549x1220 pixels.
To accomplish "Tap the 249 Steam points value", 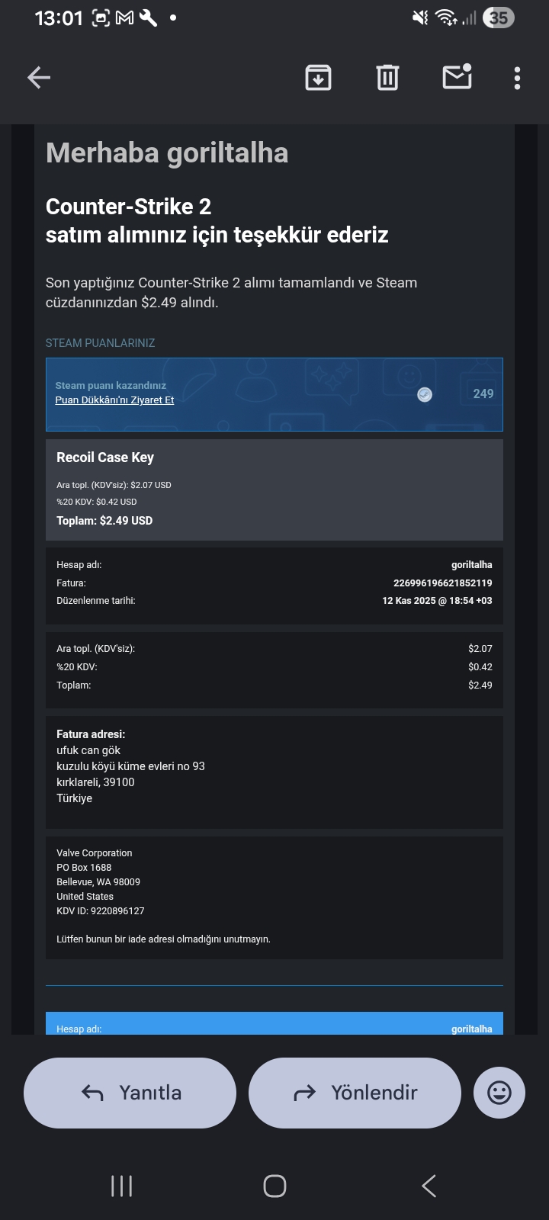I will 483,394.
